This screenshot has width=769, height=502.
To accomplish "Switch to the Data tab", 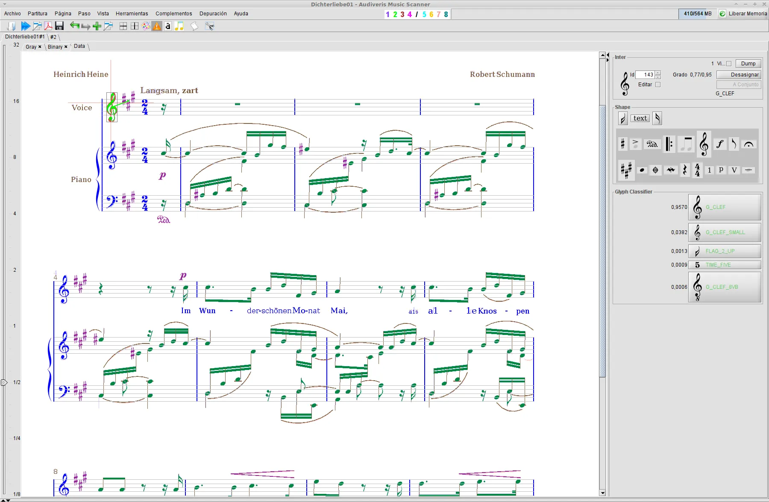I will tap(79, 47).
